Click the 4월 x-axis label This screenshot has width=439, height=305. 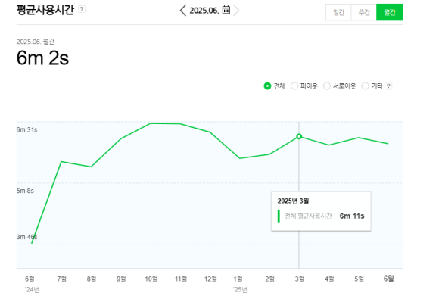point(329,279)
